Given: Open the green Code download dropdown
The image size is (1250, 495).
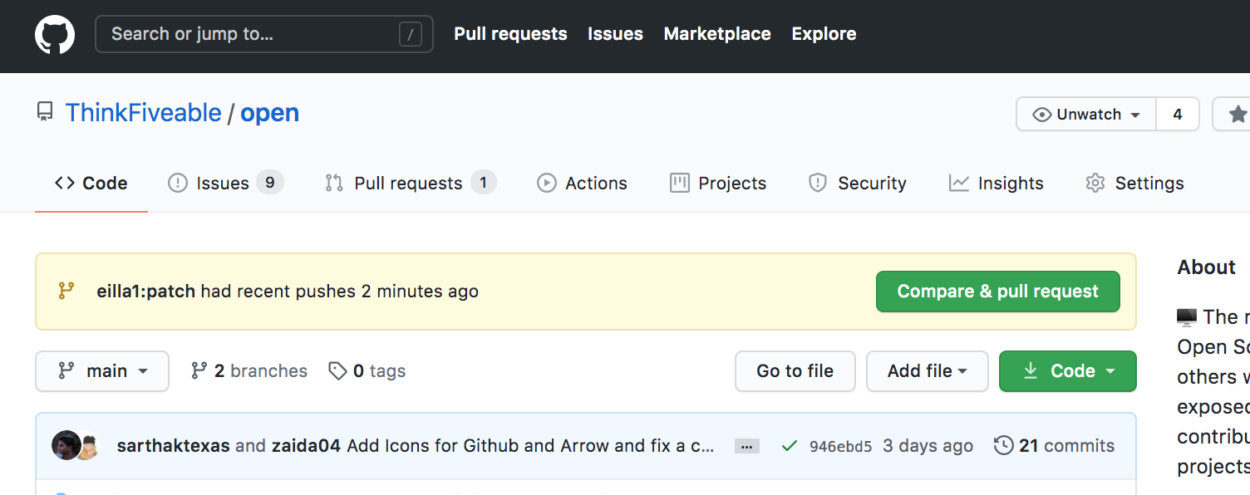Looking at the screenshot, I should pyautogui.click(x=1068, y=371).
